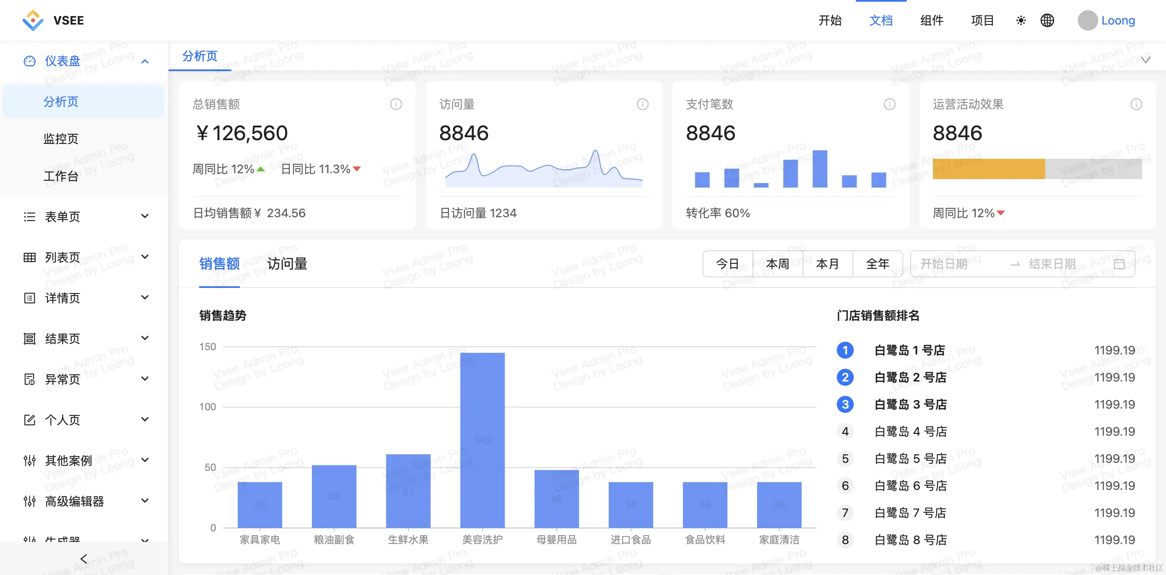Select the 今日 time range option
Image resolution: width=1166 pixels, height=575 pixels.
727,264
